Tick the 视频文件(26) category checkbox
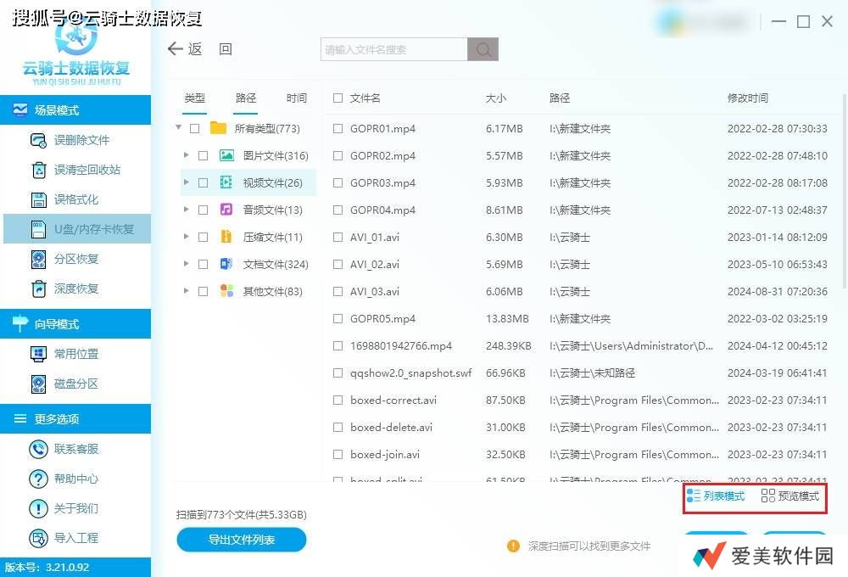848x577 pixels. coord(203,182)
